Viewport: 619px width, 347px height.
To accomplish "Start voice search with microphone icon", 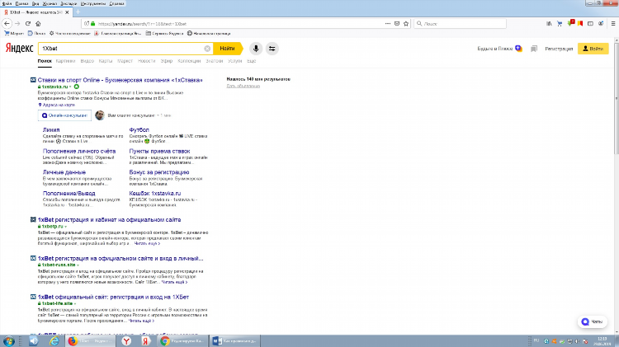I will coord(256,49).
